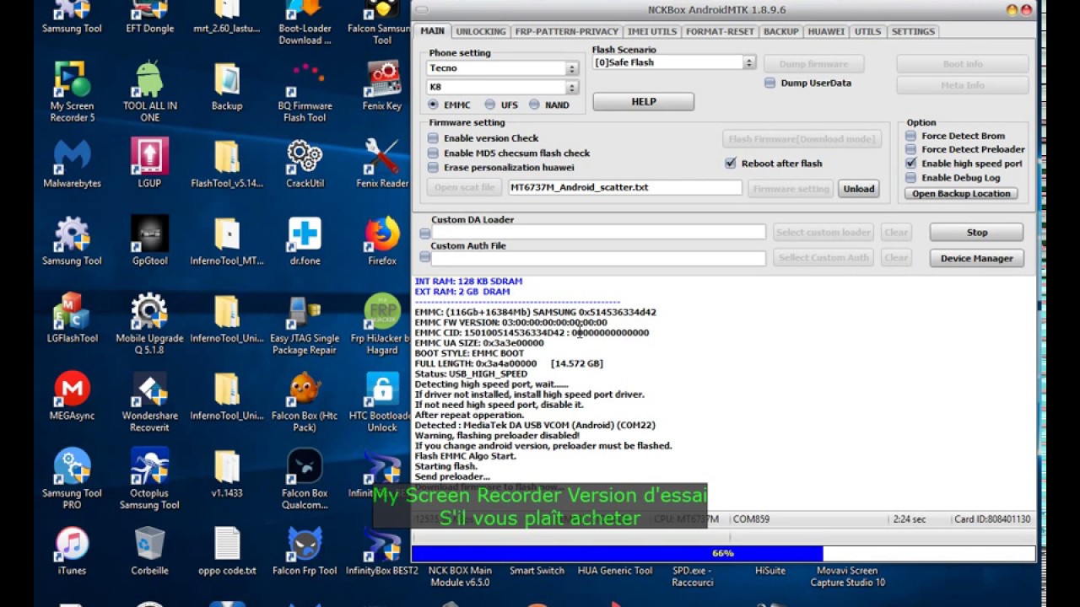
Task: Switch to FRP-PATTERN-PRIVACY tab
Action: tap(567, 31)
